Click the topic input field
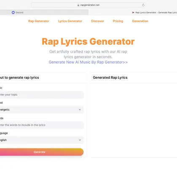The height and width of the screenshot is (177, 177). pos(42,95)
